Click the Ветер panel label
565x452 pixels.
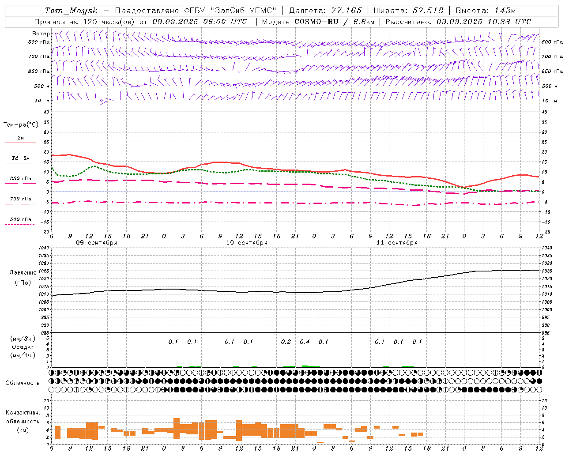pos(41,34)
